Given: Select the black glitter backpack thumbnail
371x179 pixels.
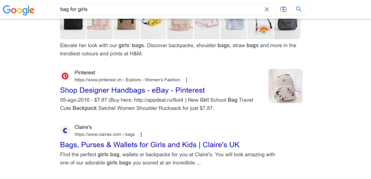Looking at the screenshot, I should (287, 27).
